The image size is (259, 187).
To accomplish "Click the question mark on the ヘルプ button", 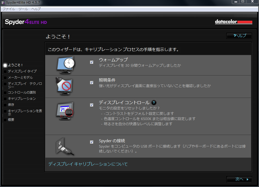I will [x=235, y=36].
